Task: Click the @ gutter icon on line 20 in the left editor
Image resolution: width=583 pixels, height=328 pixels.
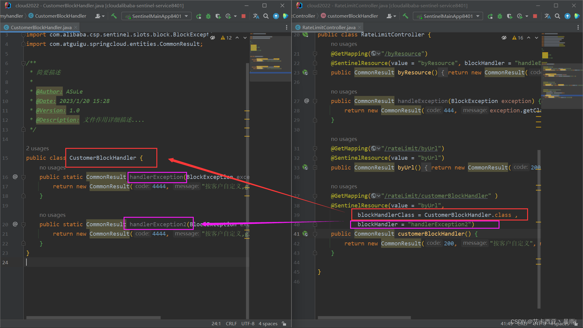Action: point(15,224)
